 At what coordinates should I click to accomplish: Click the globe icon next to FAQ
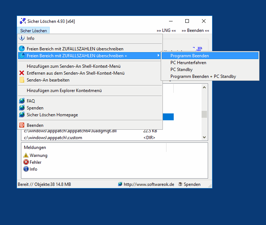pos(22,101)
